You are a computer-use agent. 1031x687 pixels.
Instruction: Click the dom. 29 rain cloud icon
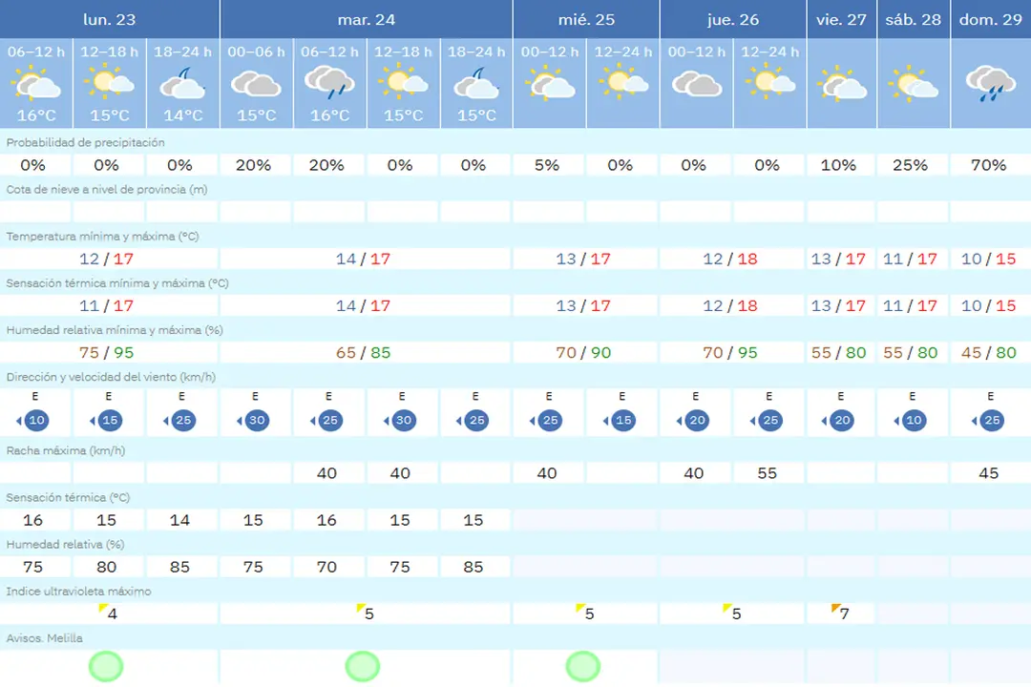click(991, 83)
